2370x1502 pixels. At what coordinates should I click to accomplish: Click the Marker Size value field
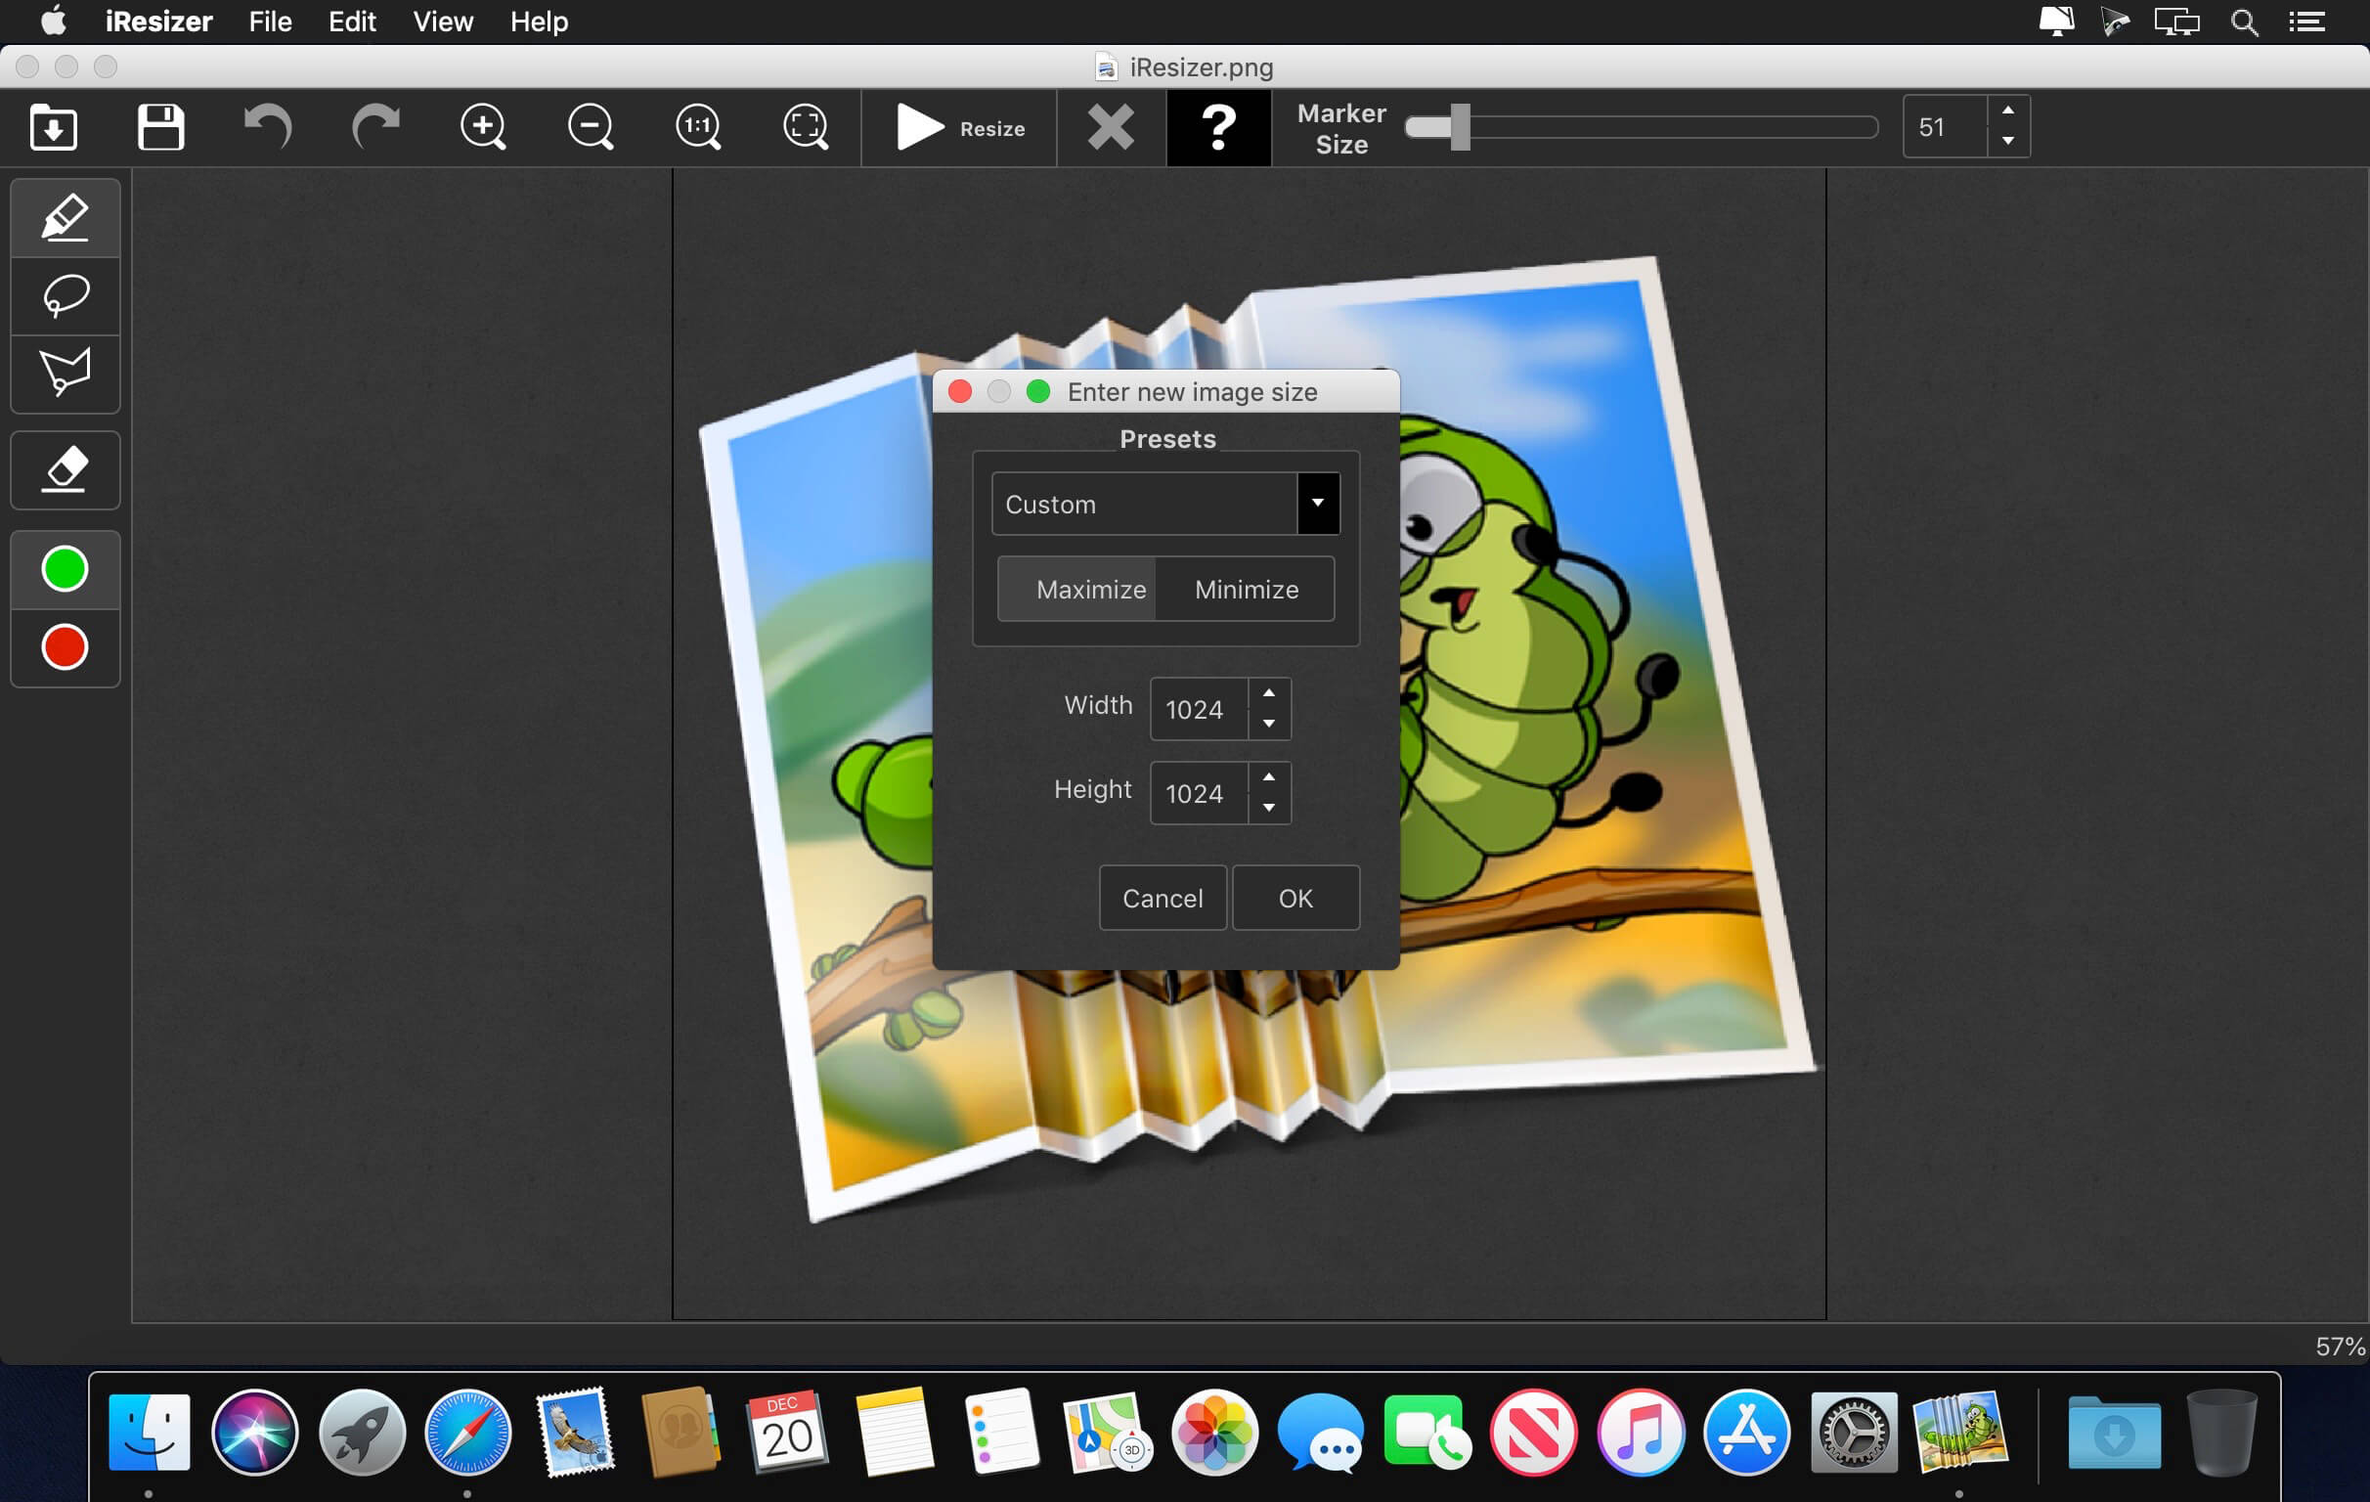tap(1945, 127)
